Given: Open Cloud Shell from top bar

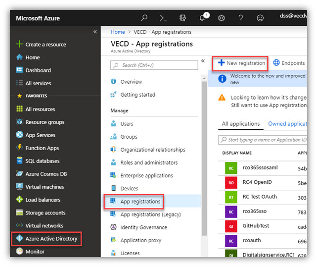Looking at the screenshot, I should [163, 18].
